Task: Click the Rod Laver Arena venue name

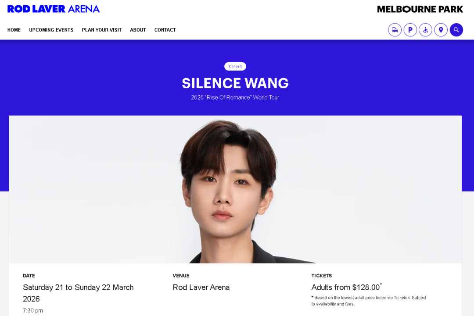Action: pos(201,288)
